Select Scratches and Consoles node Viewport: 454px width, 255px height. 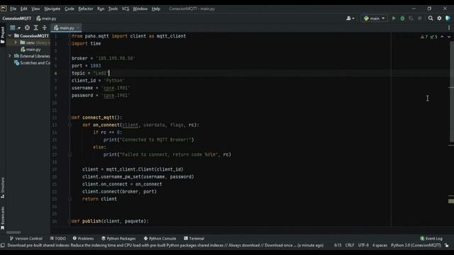32,63
